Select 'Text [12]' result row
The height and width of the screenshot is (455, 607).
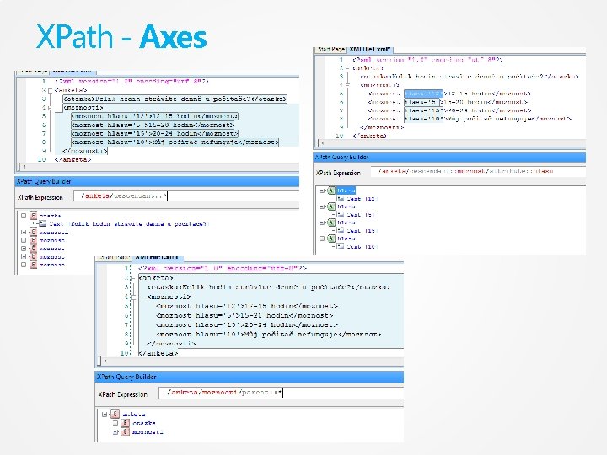(362, 199)
